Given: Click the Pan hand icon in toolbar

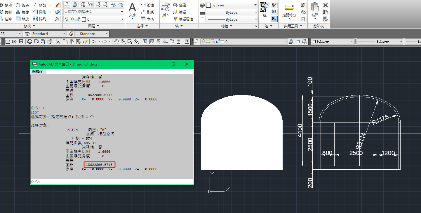Looking at the screenshot, I should click(116, 42).
